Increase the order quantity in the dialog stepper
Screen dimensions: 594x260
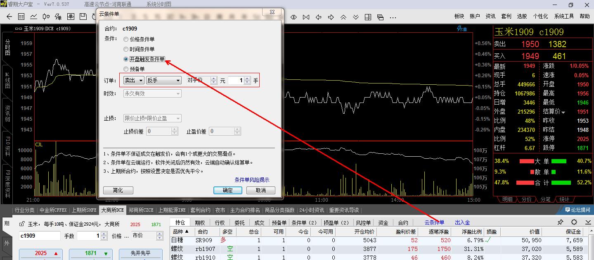[247, 78]
